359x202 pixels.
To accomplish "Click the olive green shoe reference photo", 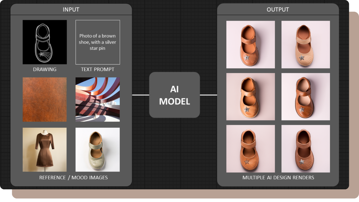I will click(x=98, y=150).
